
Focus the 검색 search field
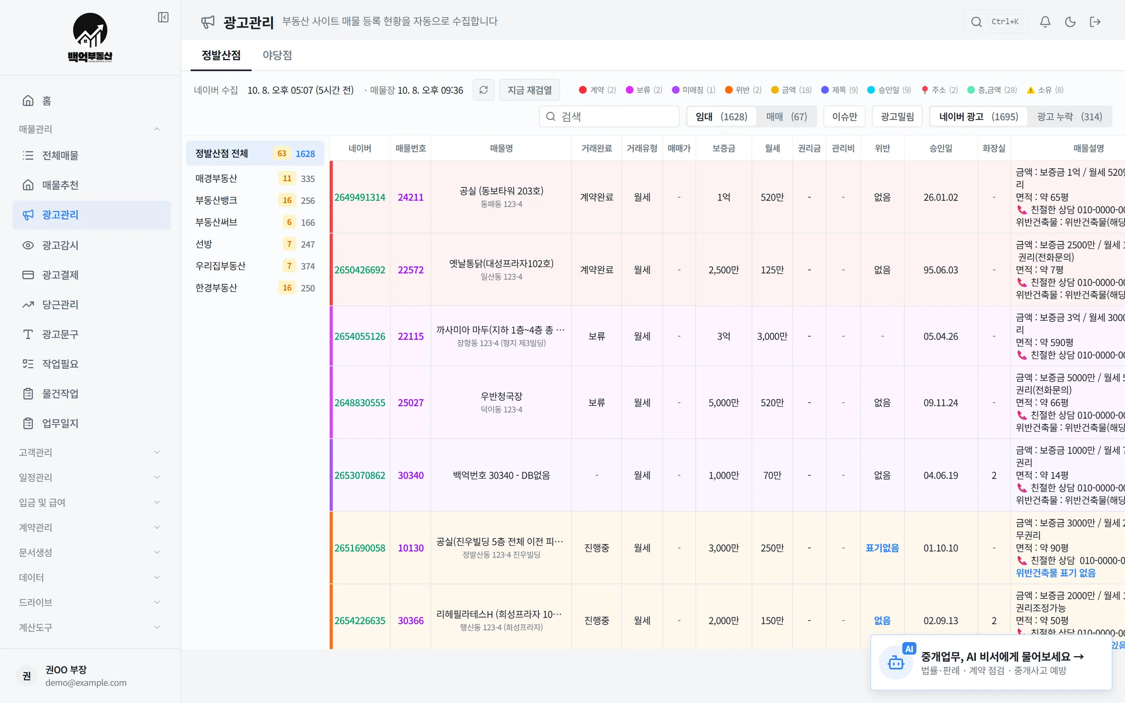pyautogui.click(x=609, y=117)
